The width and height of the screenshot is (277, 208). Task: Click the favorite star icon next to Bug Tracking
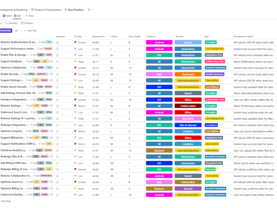[89, 10]
